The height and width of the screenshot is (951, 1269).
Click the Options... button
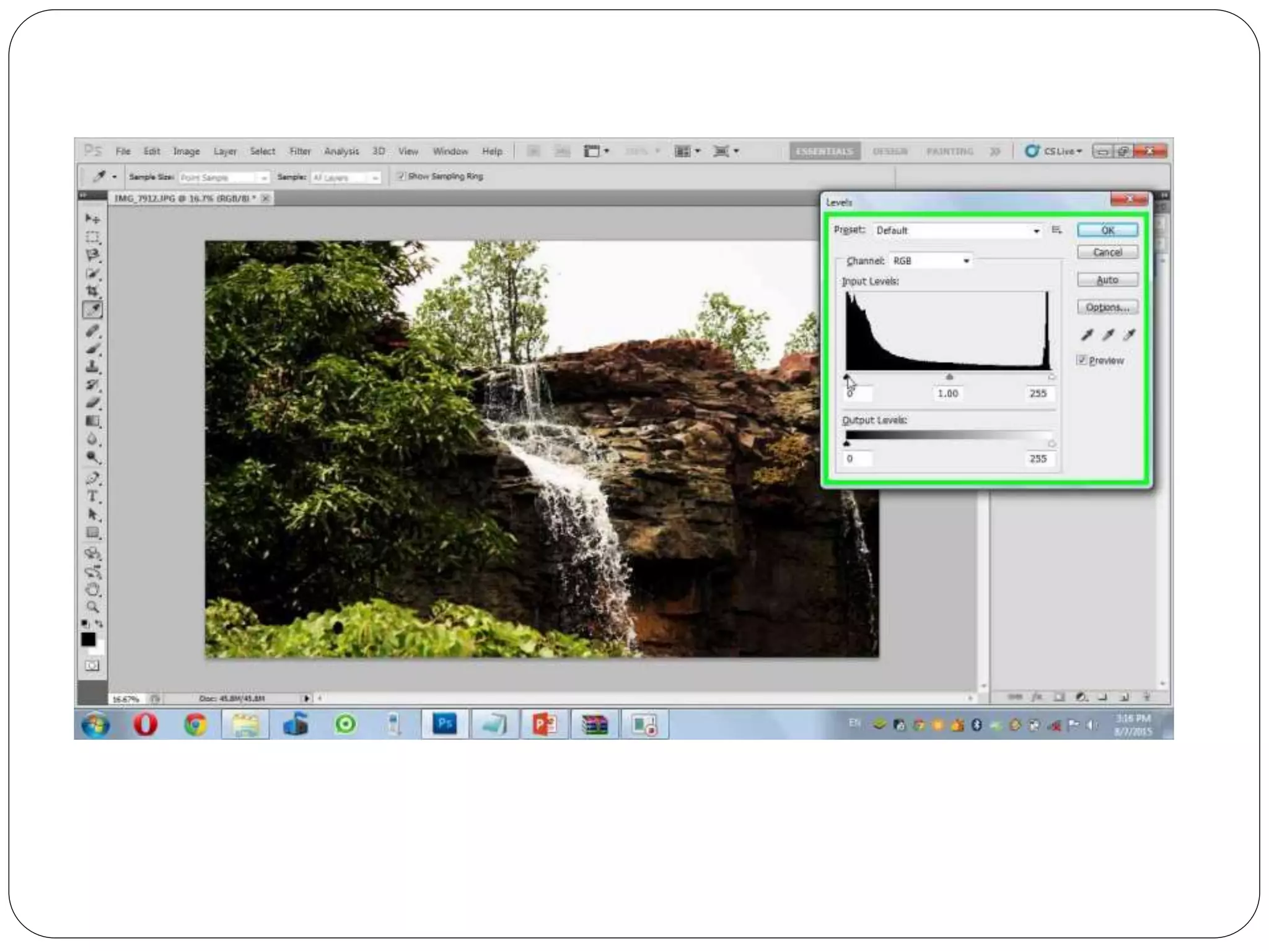click(1107, 307)
